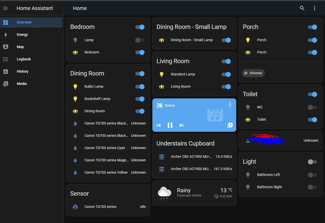Switch on the Light group header toggle
Screen dimensions: 325x223
click(x=312, y=162)
